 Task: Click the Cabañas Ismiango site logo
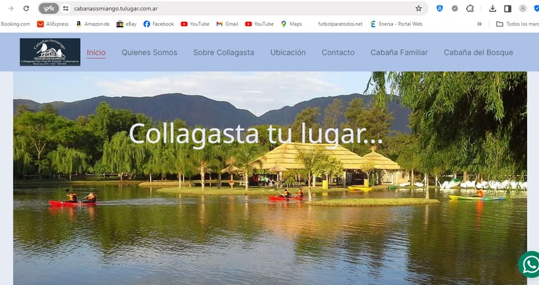pos(51,52)
